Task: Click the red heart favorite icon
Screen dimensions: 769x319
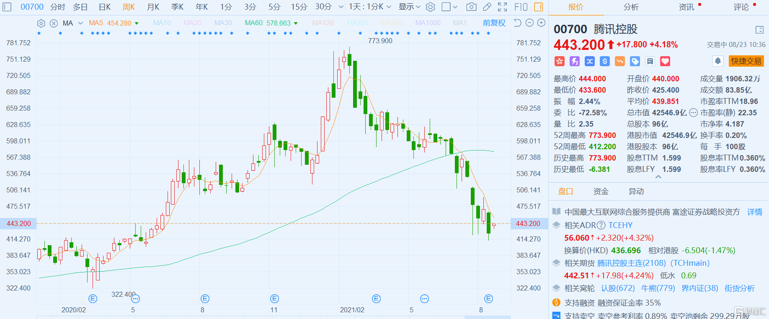Action: pos(665,62)
